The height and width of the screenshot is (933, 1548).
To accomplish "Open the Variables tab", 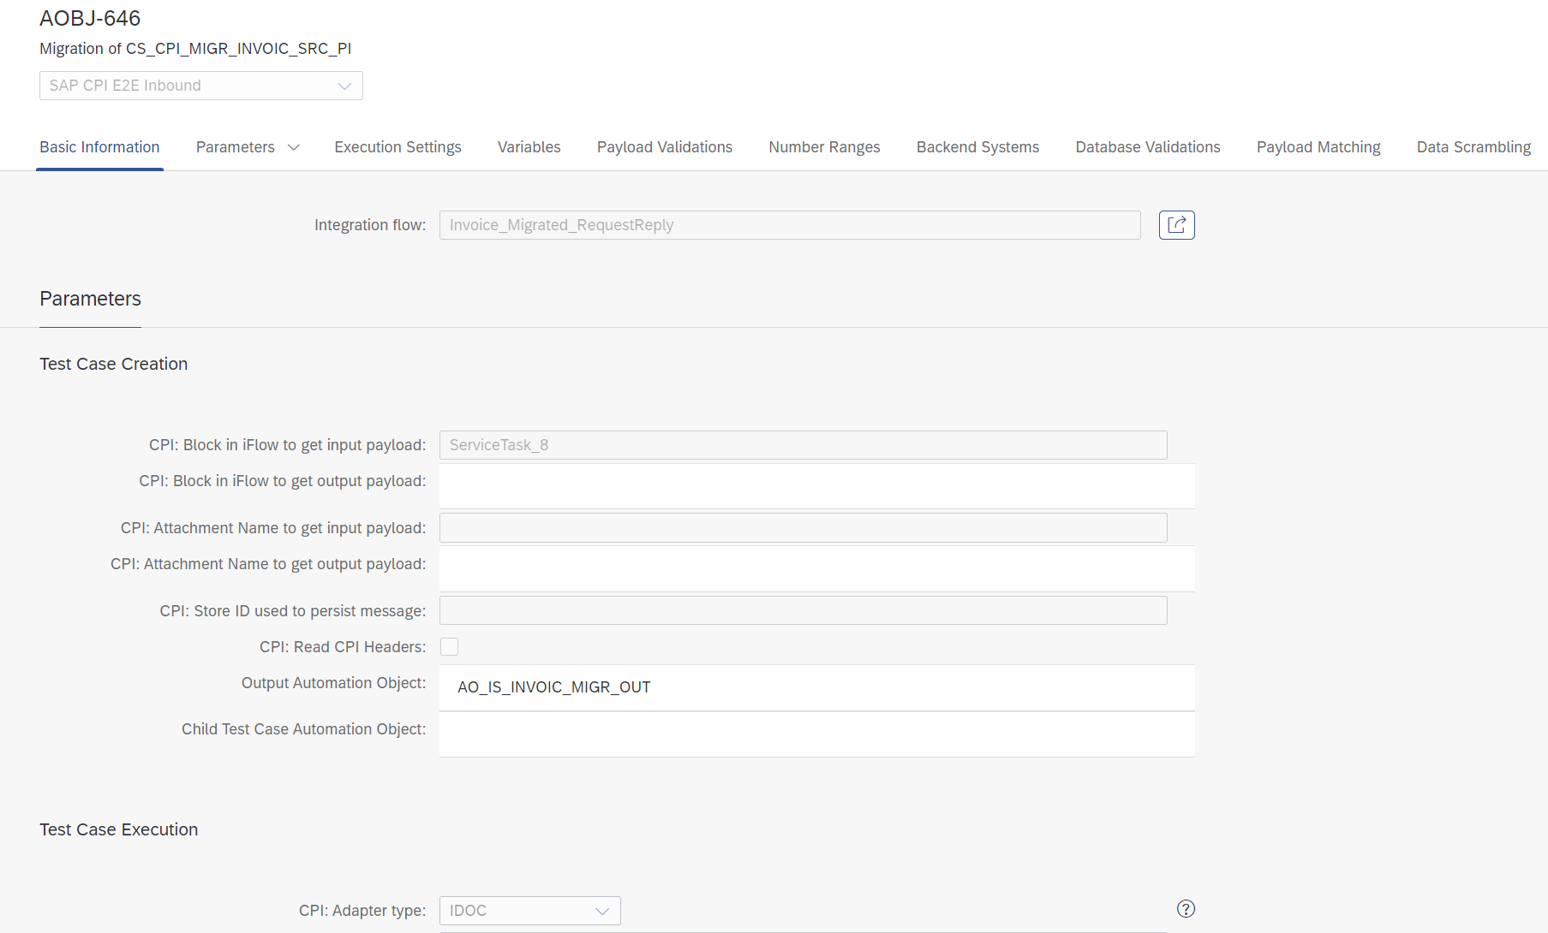I will [529, 147].
